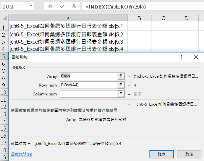Open the 函數說明(H) help link
The width and height of the screenshot is (204, 161).
click(21, 154)
